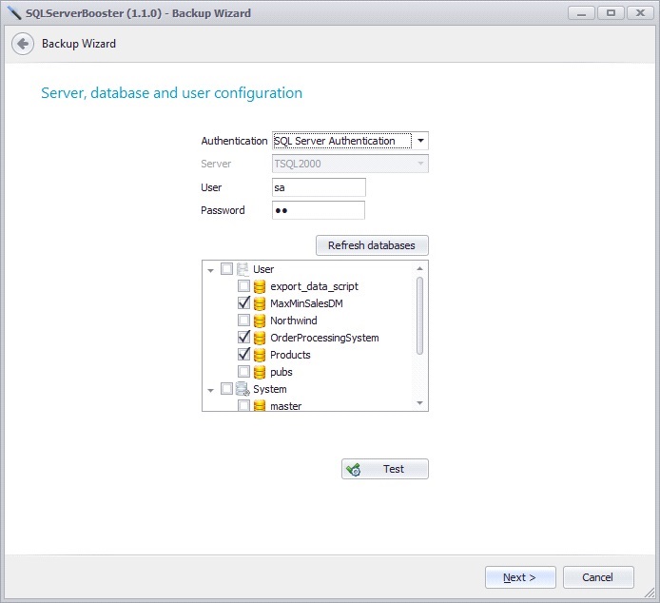
Task: Select the OrderProcessingSystem row text
Action: coord(324,338)
